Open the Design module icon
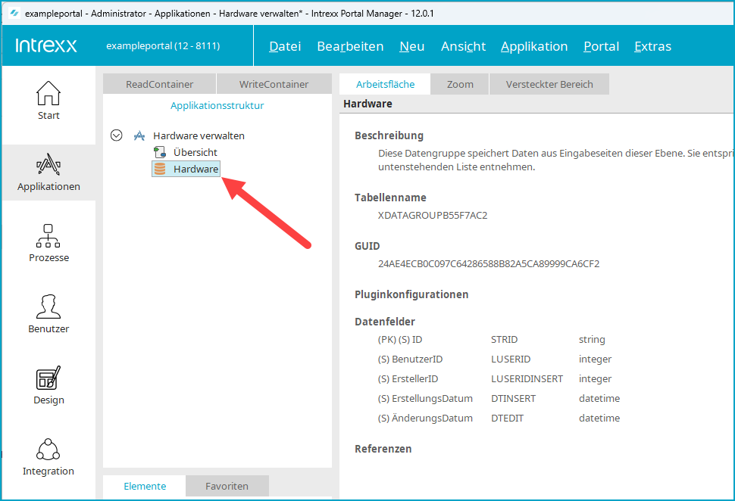 point(48,378)
